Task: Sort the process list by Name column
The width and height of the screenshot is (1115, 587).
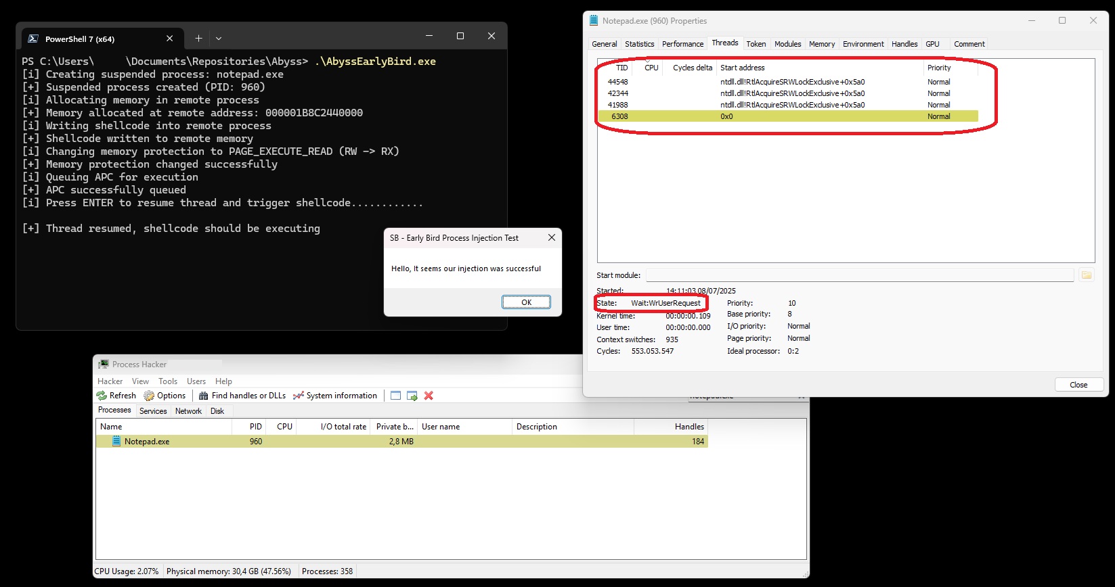Action: [x=164, y=427]
